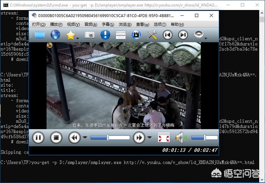Open the 音频(A) menu
Screen dimensions: 265x183
pyautogui.click(x=91, y=24)
